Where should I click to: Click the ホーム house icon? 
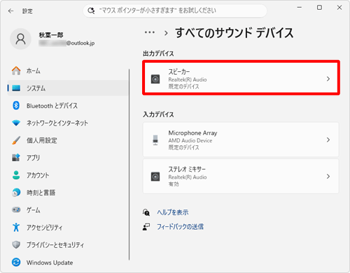(16, 71)
